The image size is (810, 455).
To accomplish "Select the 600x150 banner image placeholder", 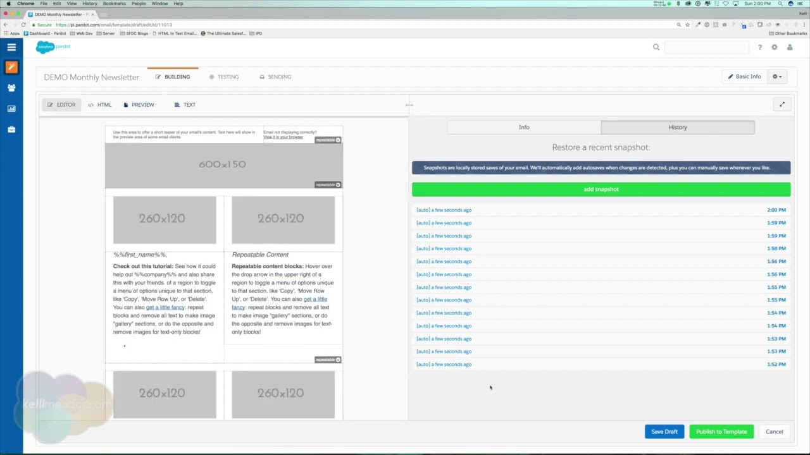I will 224,165.
